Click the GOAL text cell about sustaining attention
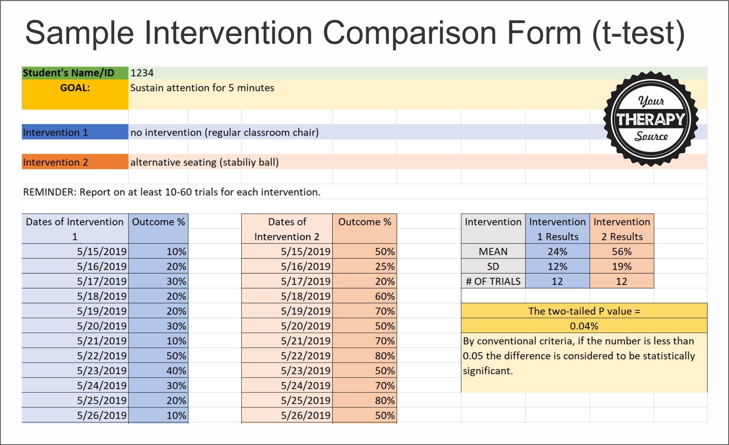The height and width of the screenshot is (445, 729). tap(418, 94)
